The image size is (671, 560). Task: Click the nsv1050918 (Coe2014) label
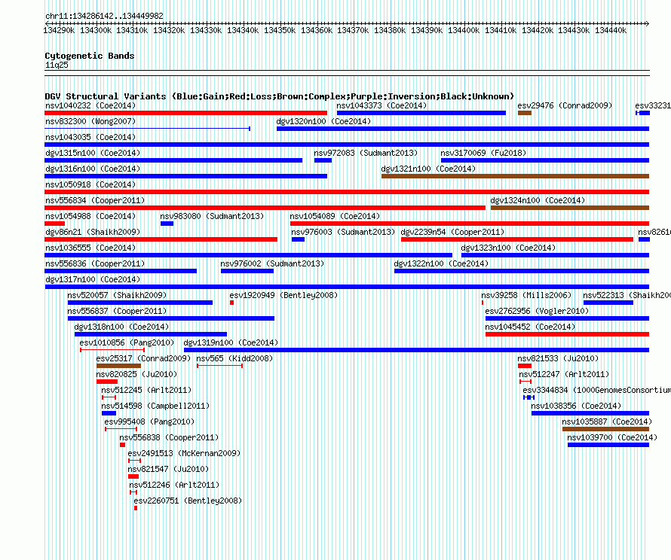pyautogui.click(x=90, y=184)
